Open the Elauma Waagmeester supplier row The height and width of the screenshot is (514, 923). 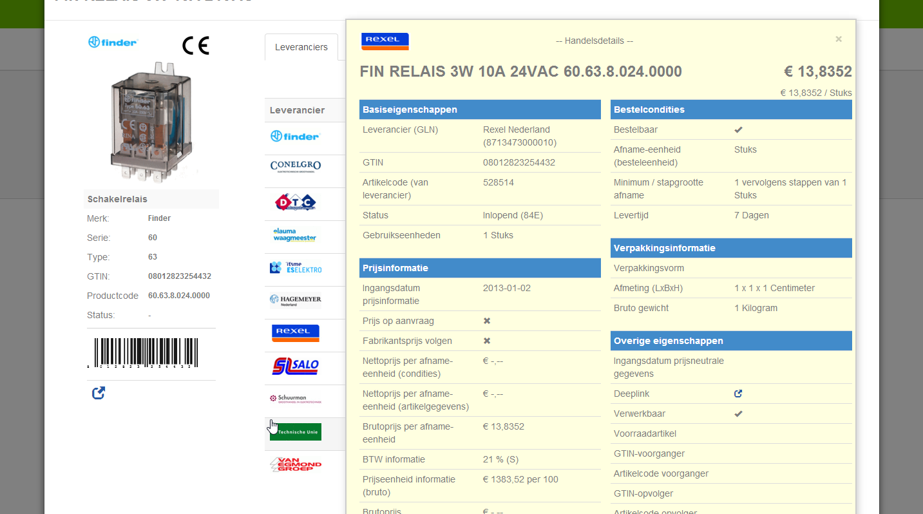pos(294,235)
